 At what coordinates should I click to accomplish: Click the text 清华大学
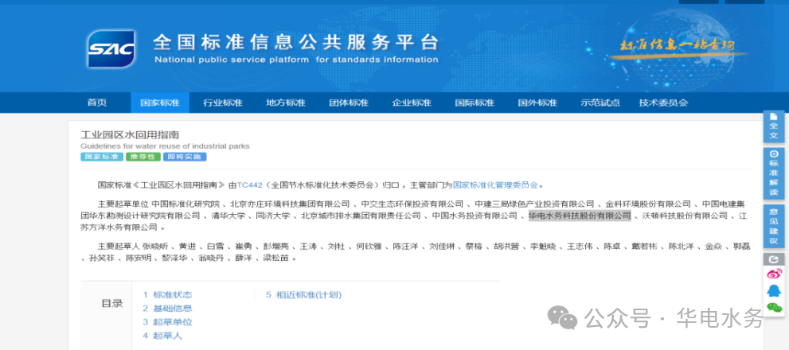point(229,216)
